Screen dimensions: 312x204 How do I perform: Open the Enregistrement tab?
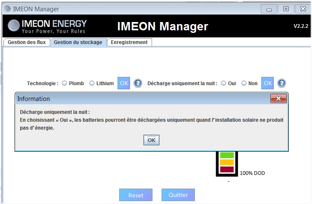click(x=129, y=42)
